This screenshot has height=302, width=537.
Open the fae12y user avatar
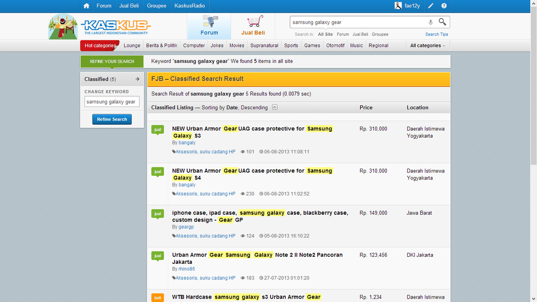[398, 6]
